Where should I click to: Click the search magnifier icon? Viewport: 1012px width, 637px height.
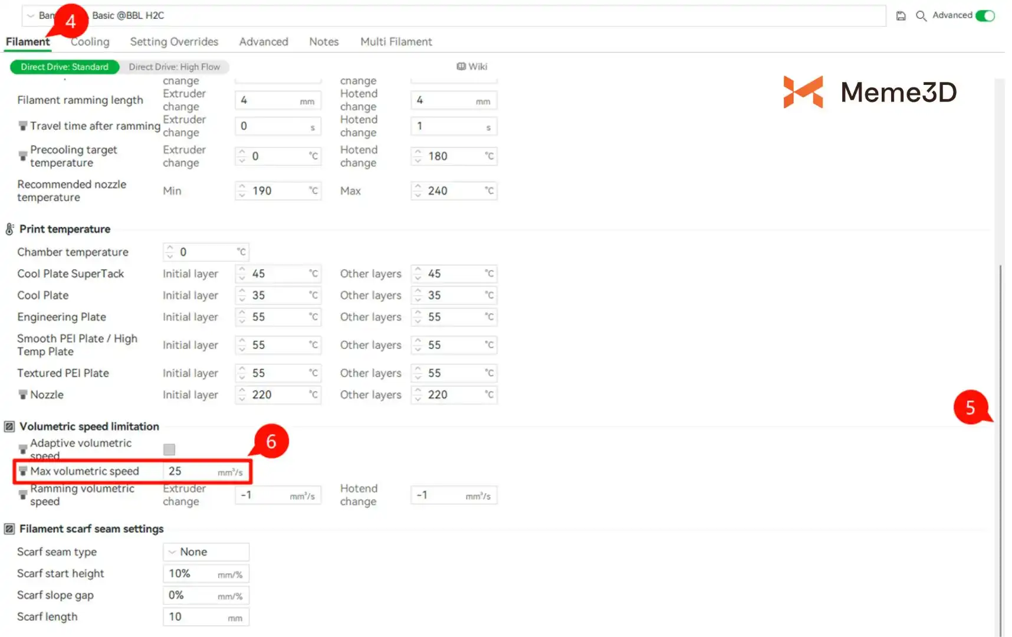coord(921,16)
